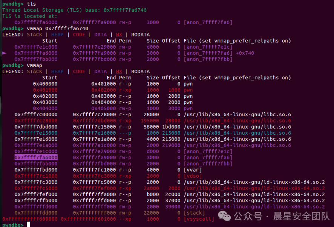Image resolution: width=334 pixels, height=227 pixels.
Task: Click the vsyscall start address 0xffffffffff600000
Action: (x=30, y=219)
